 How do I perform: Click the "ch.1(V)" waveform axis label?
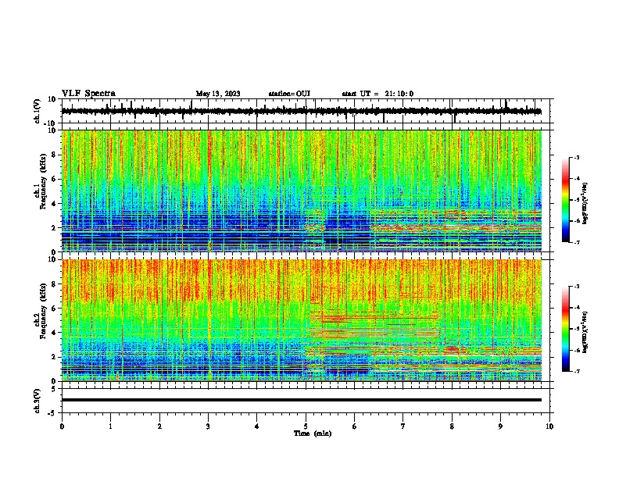38,111
